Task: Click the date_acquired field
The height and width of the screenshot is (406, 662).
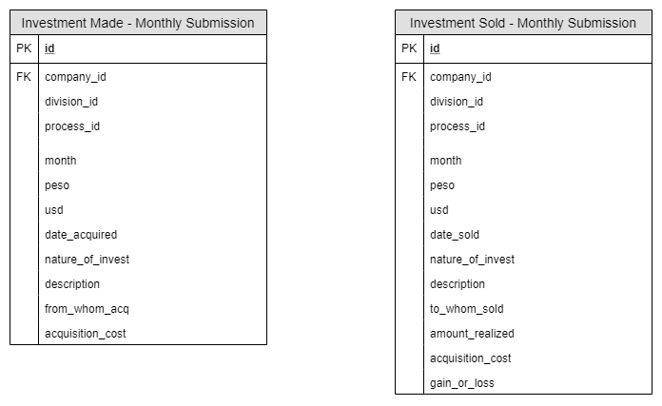Action: point(81,235)
